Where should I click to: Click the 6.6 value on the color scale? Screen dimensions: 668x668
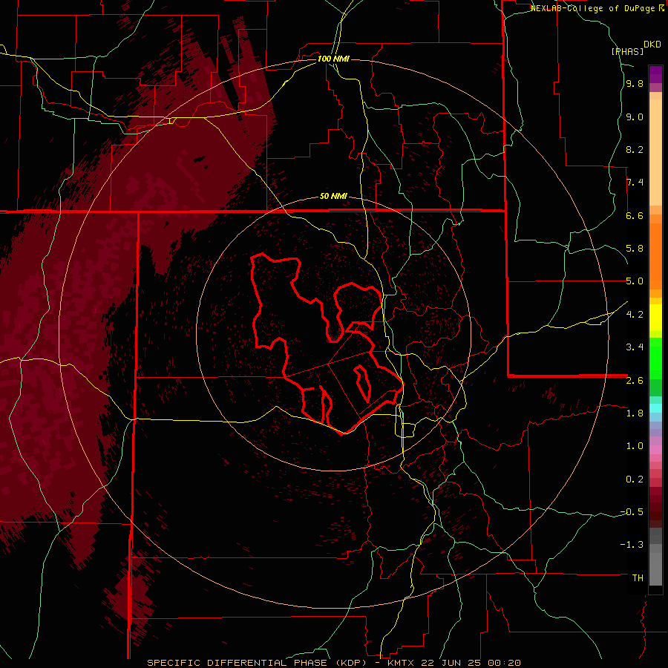tap(635, 216)
